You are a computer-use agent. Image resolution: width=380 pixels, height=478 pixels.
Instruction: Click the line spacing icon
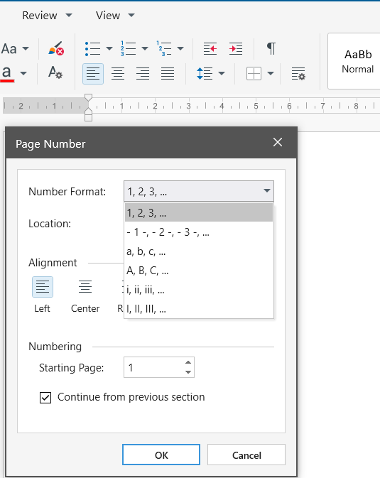point(205,73)
